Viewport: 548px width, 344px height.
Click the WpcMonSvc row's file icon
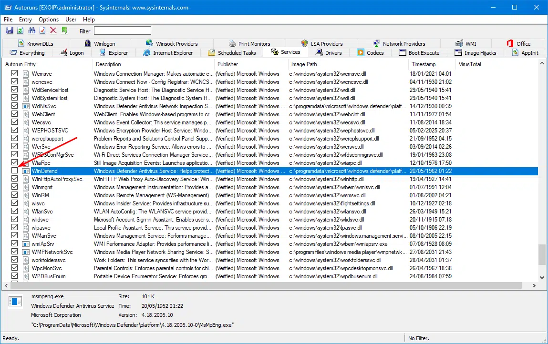pos(26,268)
